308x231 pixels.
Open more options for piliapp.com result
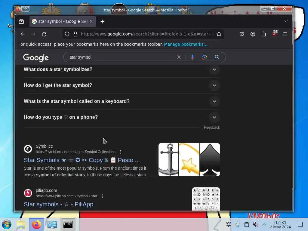pyautogui.click(x=103, y=196)
